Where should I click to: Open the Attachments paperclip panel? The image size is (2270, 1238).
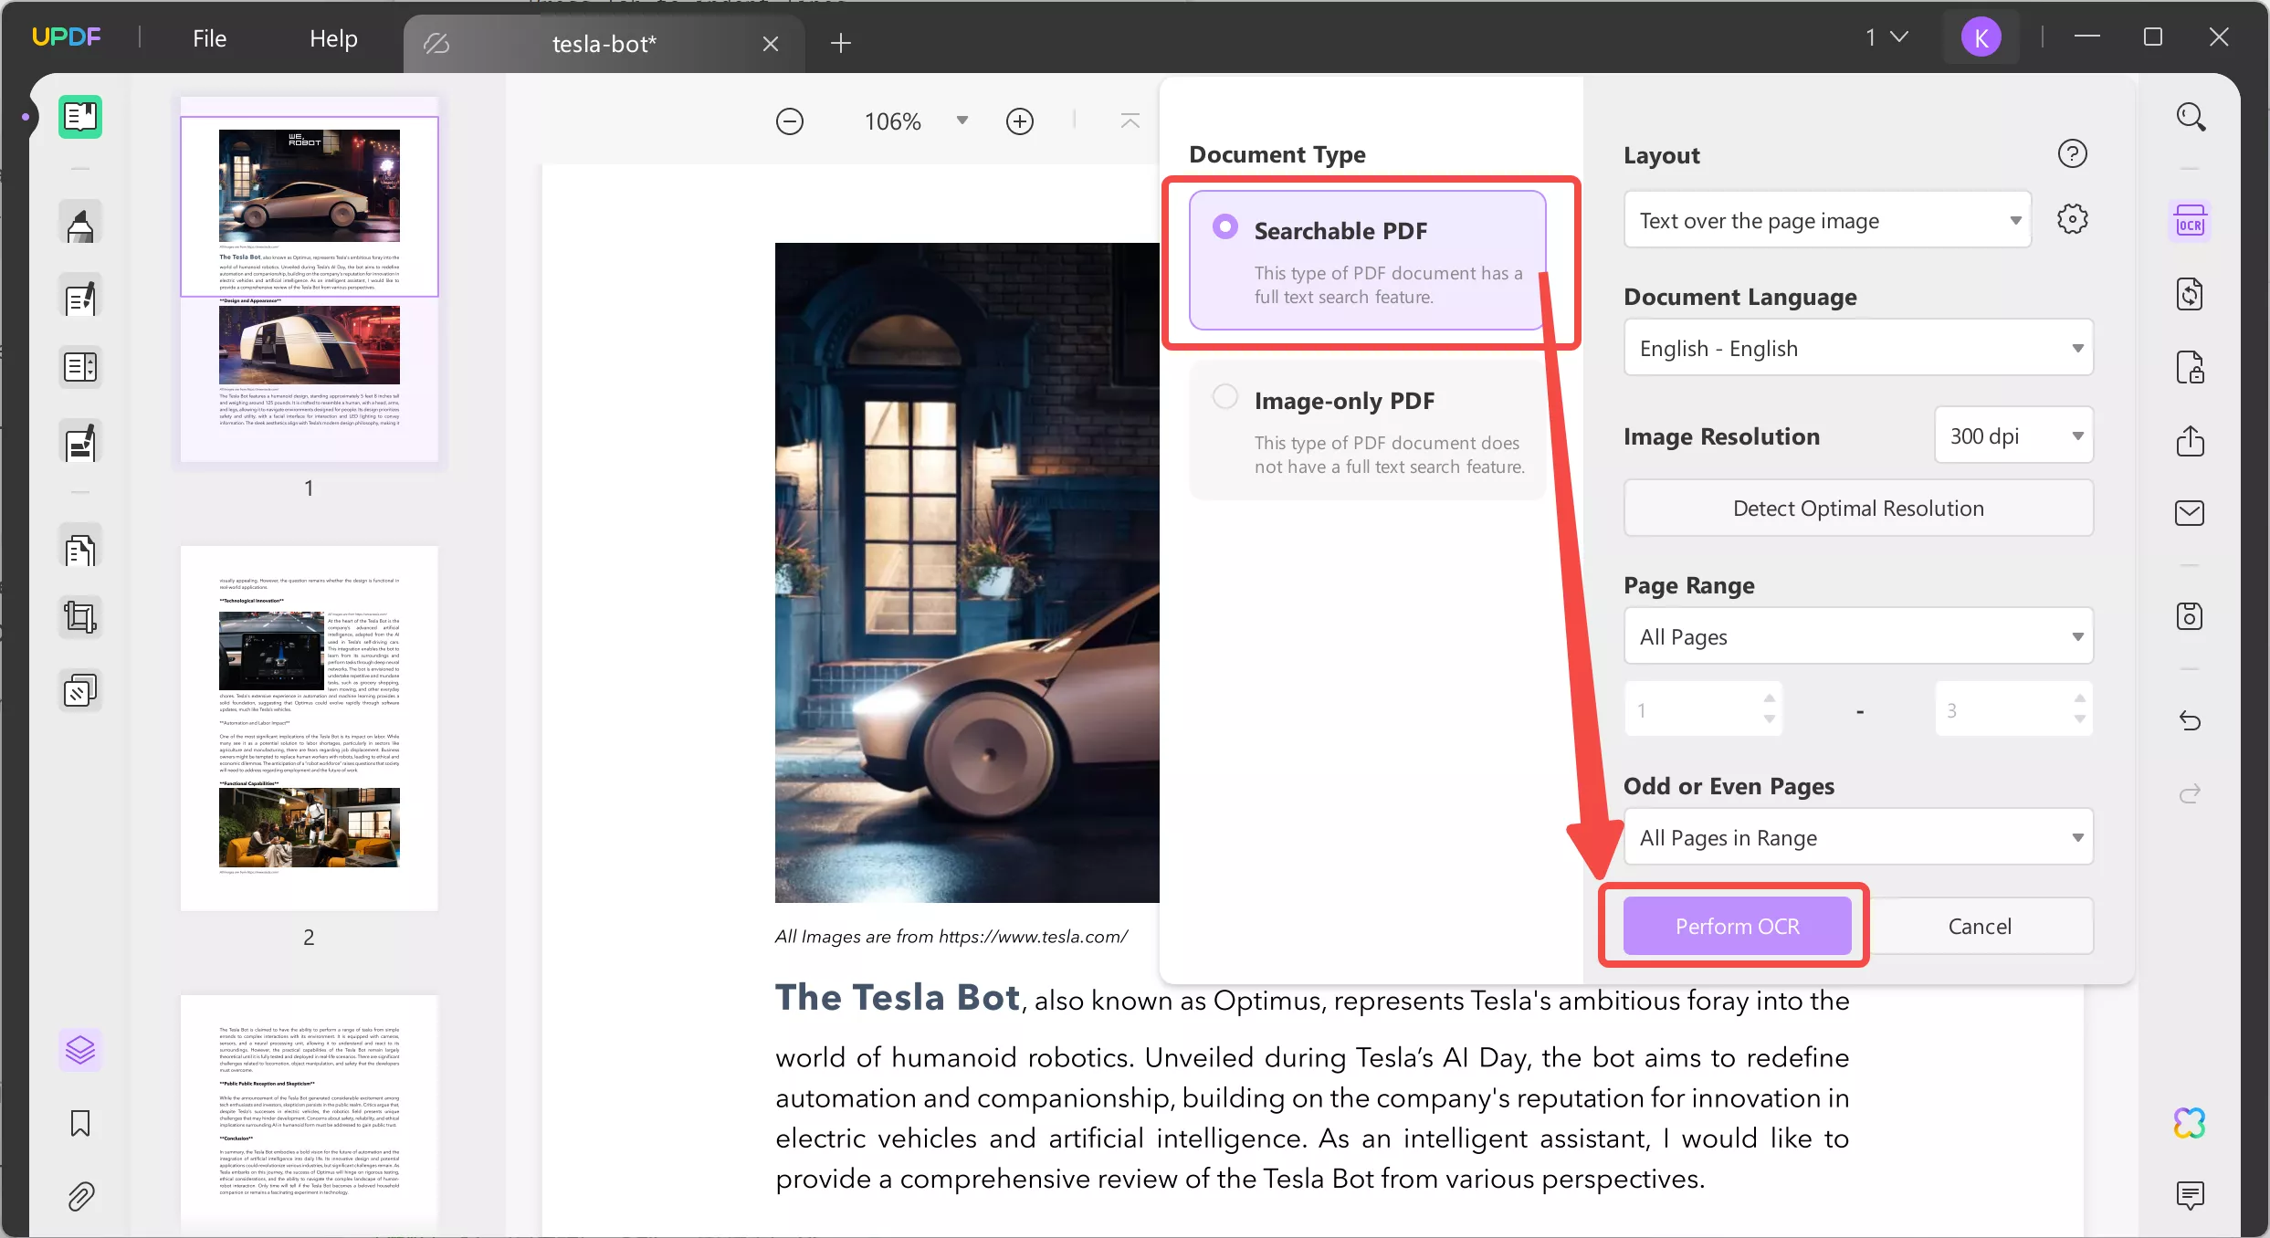pos(80,1196)
